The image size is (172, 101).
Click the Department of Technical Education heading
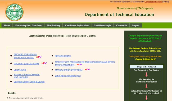tap(119, 15)
